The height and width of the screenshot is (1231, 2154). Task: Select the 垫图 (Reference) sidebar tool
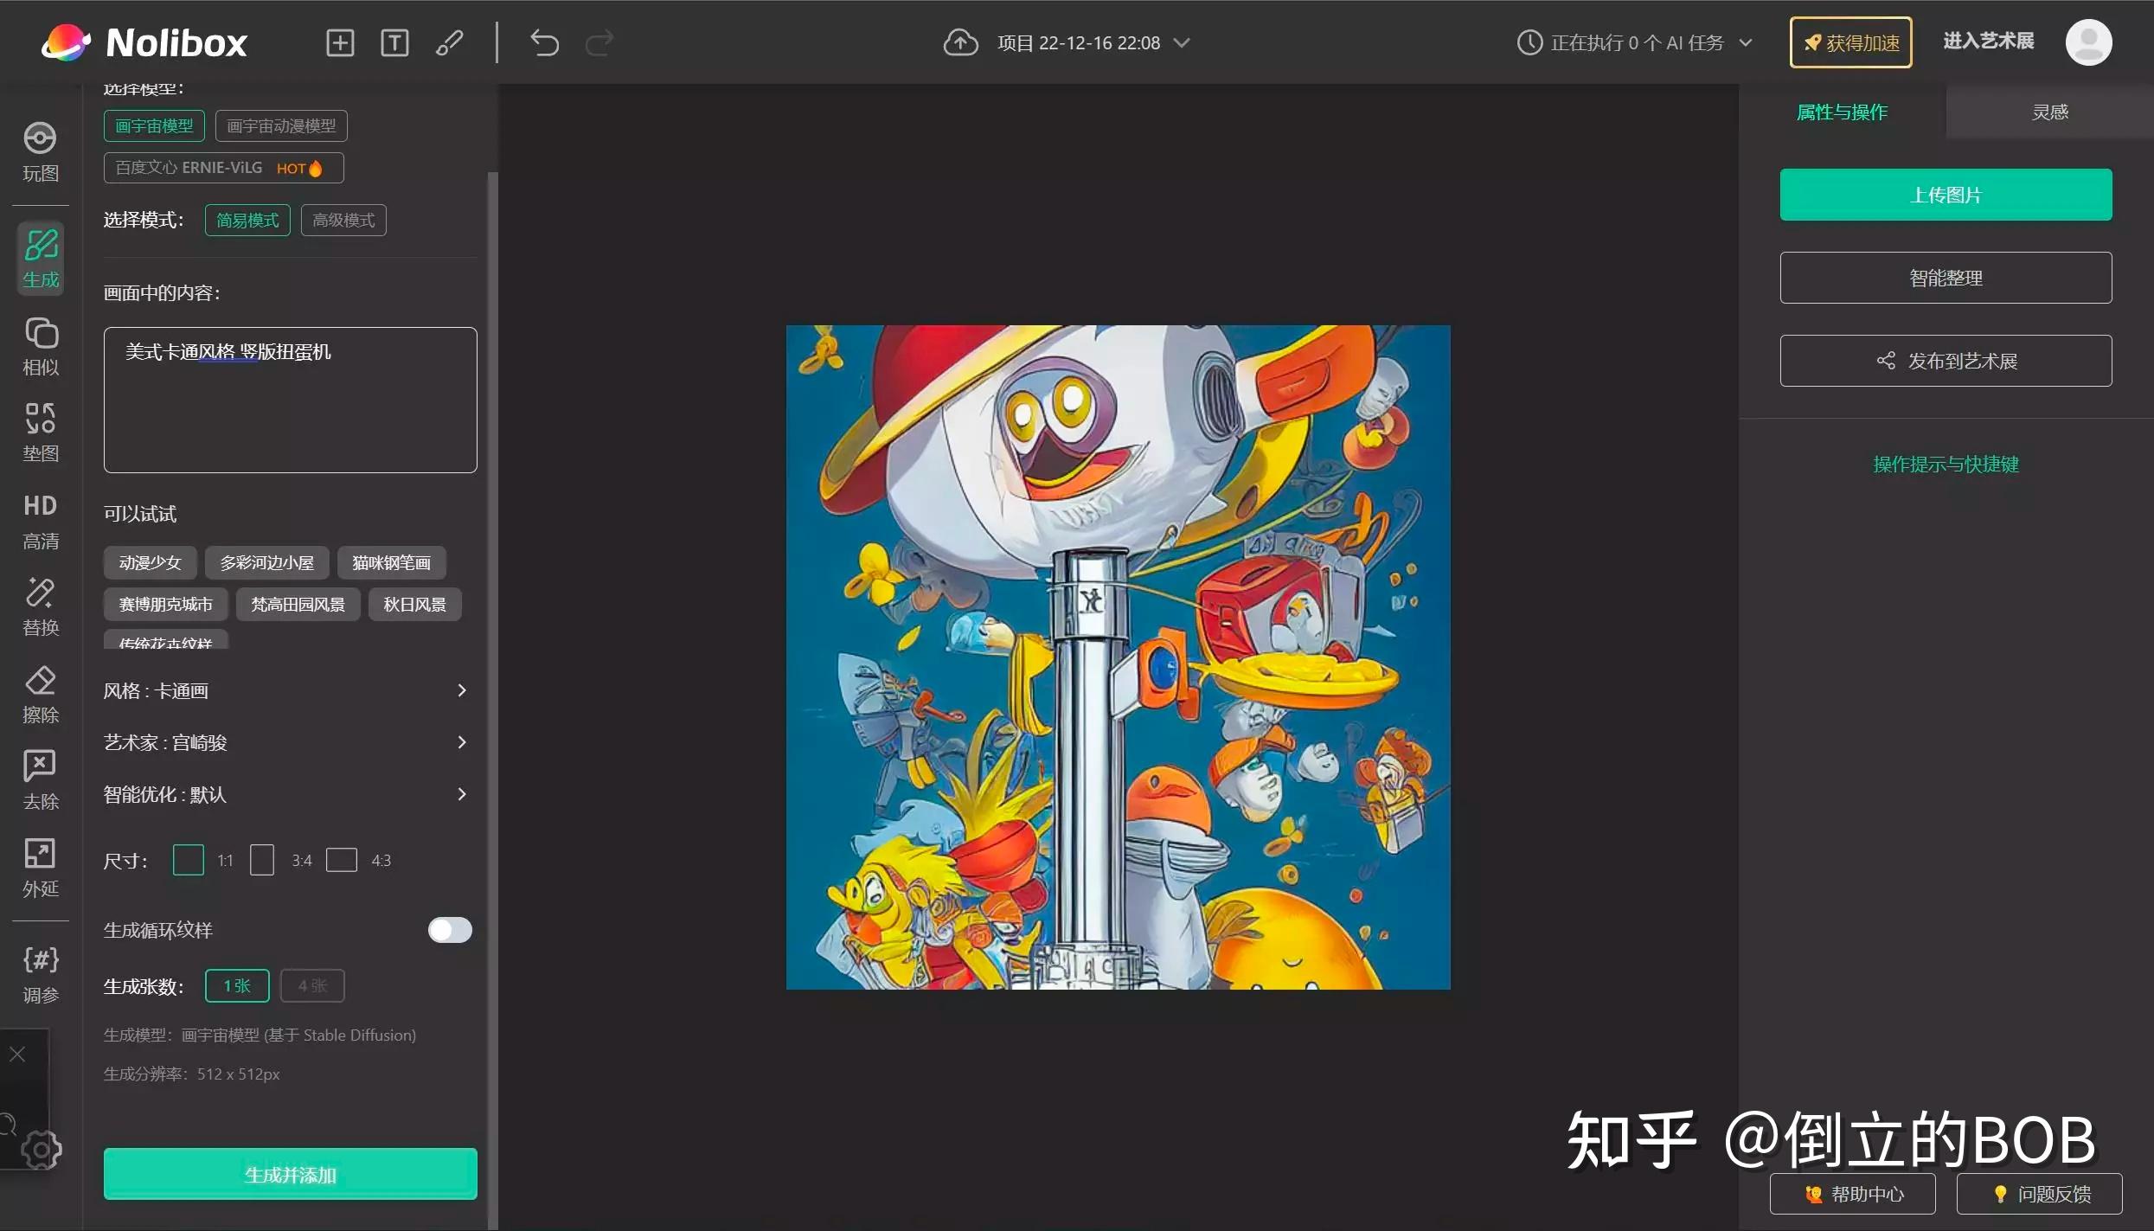click(x=40, y=431)
